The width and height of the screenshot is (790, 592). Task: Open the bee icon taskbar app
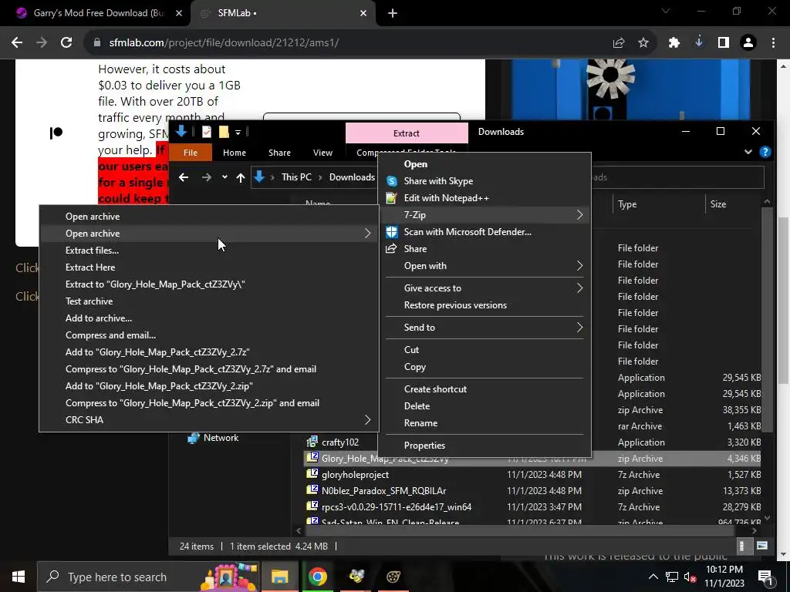click(356, 577)
